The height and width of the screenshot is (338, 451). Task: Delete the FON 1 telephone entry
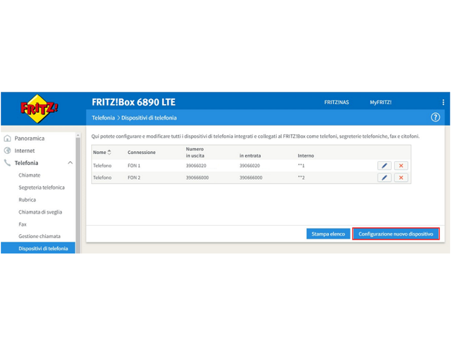pyautogui.click(x=401, y=166)
